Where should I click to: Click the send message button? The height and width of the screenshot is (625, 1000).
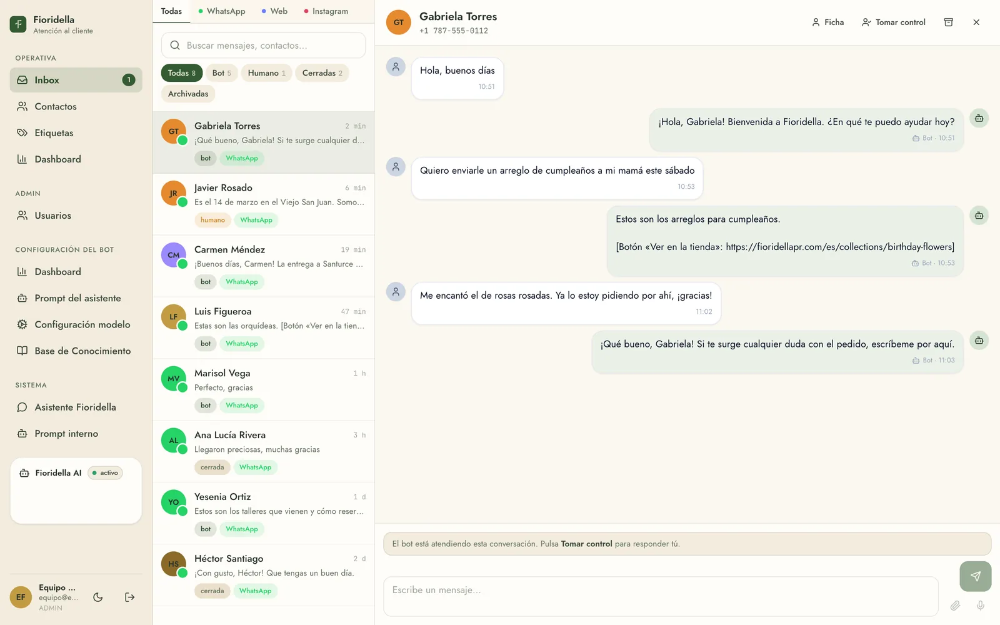975,576
